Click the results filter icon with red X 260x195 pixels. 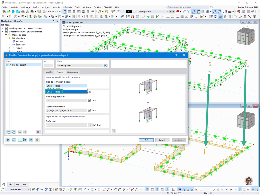coord(177,12)
